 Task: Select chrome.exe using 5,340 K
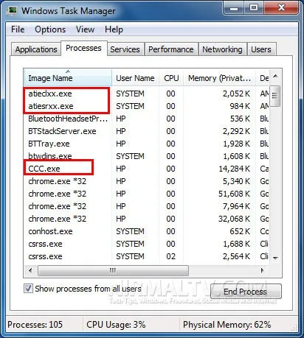[146, 181]
